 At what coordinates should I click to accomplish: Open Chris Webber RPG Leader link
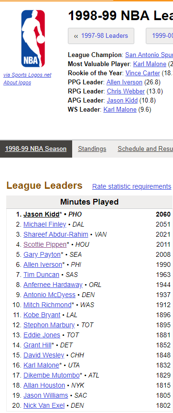pos(126,91)
